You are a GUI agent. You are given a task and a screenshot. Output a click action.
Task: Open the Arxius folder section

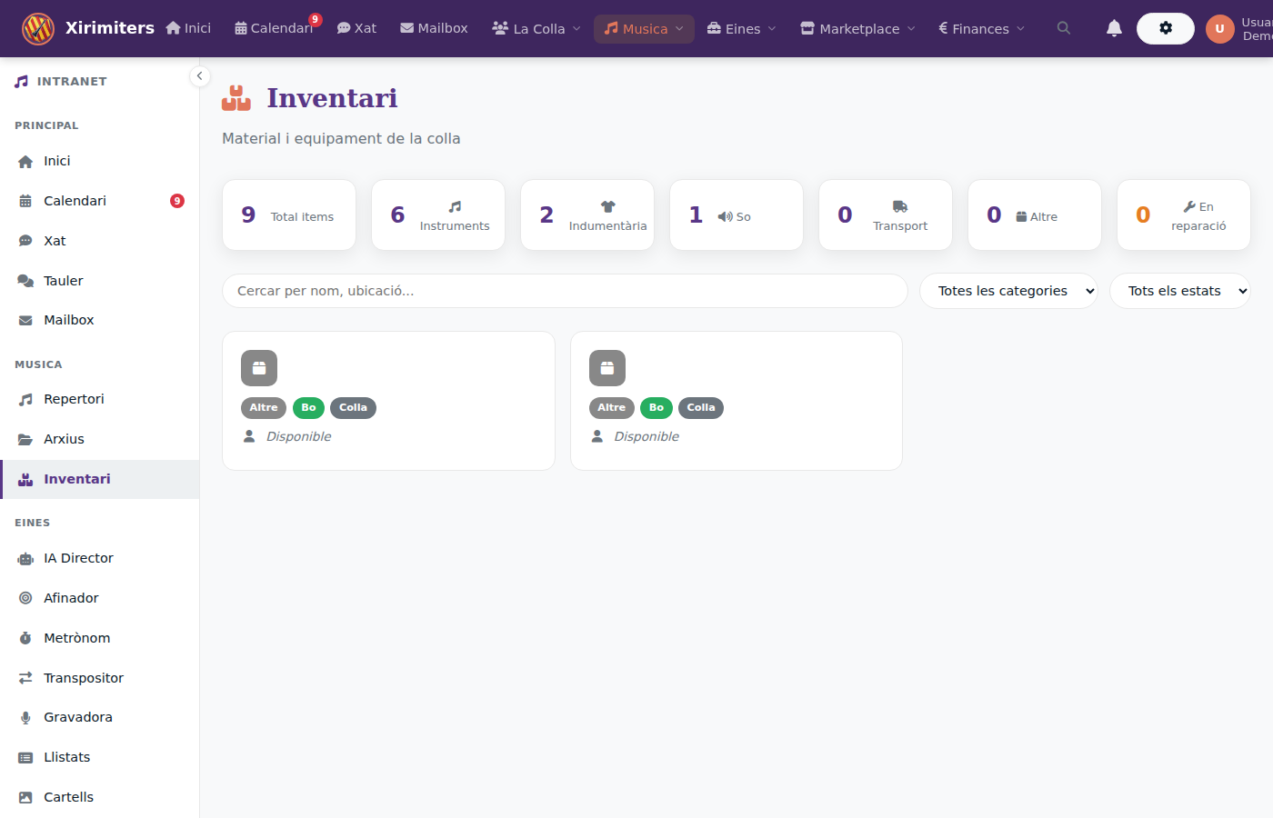tap(64, 439)
